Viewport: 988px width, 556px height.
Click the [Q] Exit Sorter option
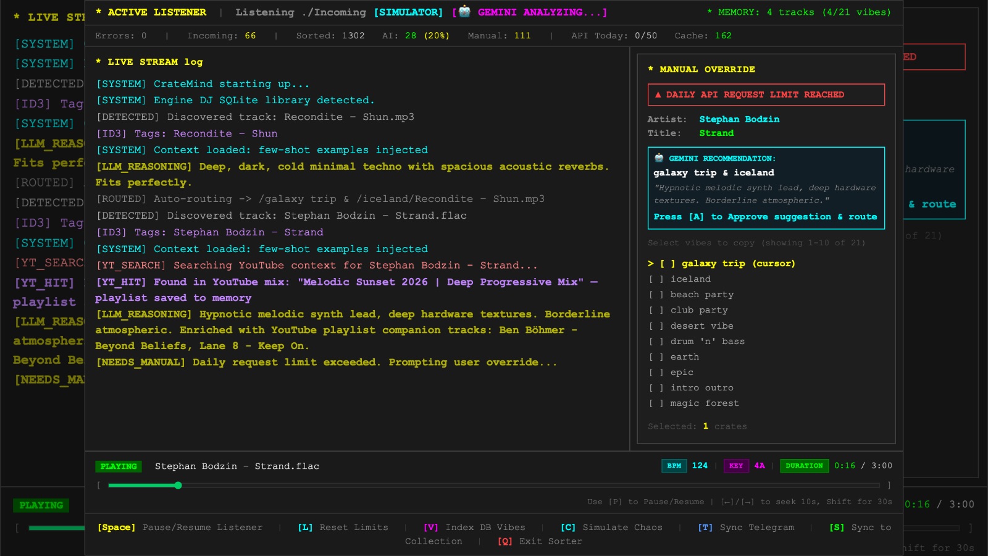540,541
